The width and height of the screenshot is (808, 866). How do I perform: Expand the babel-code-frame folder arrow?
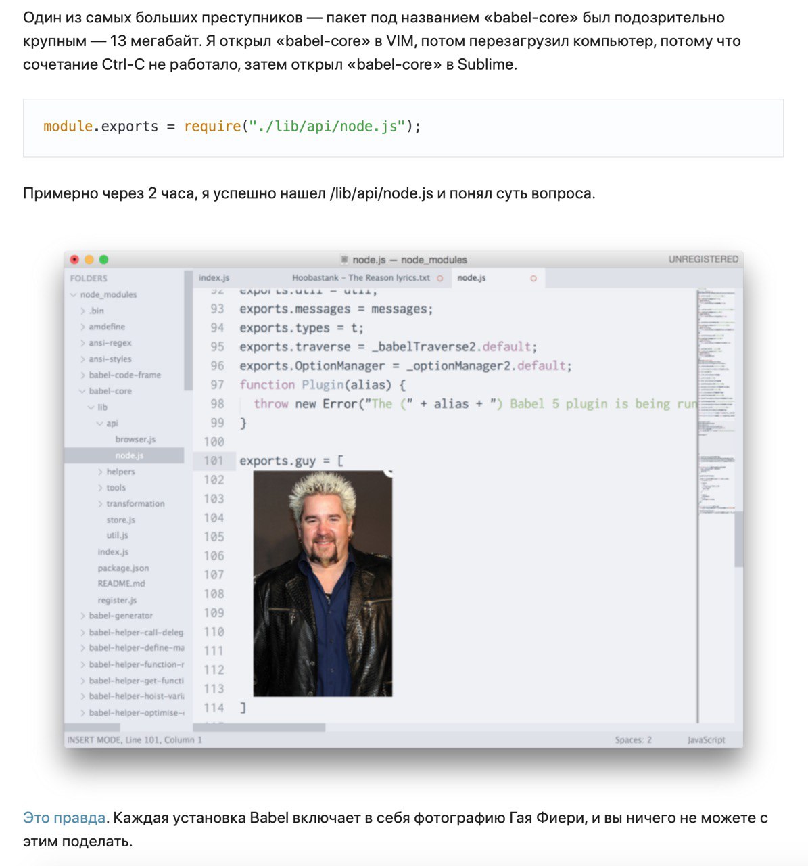tap(82, 375)
